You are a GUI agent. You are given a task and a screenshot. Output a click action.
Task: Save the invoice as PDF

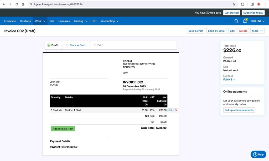[x=196, y=31]
